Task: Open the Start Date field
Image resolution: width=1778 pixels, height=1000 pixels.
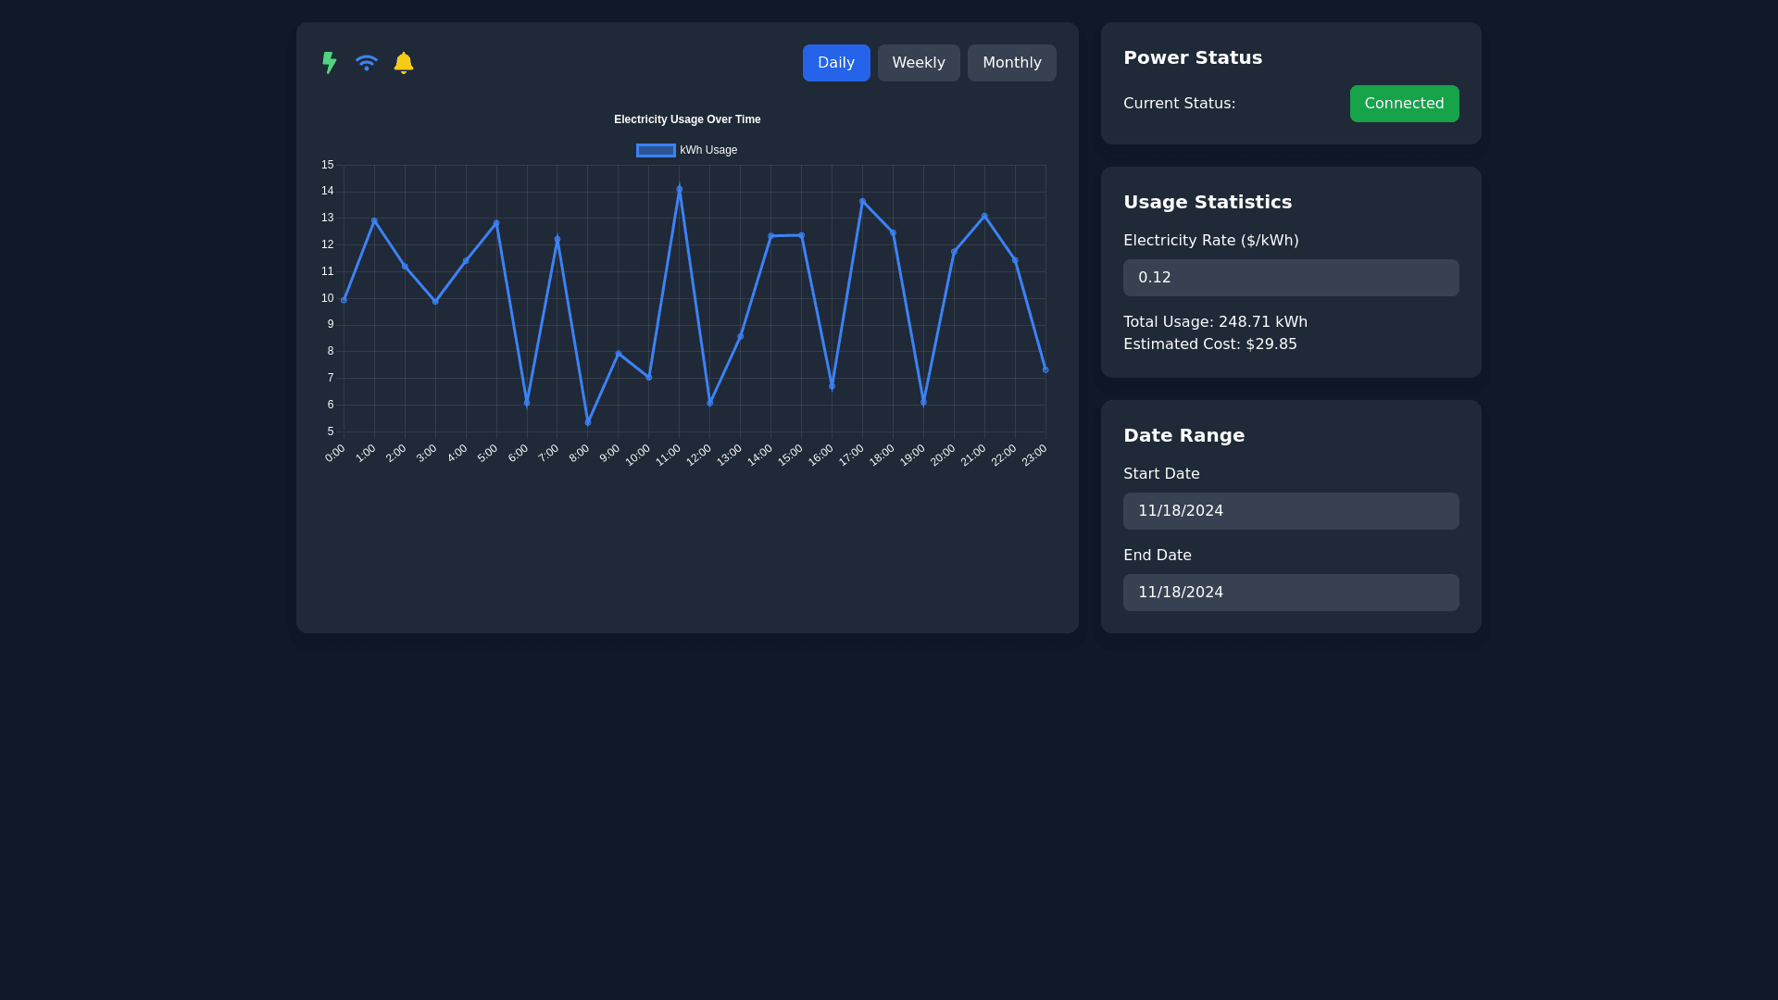Action: click(1290, 511)
